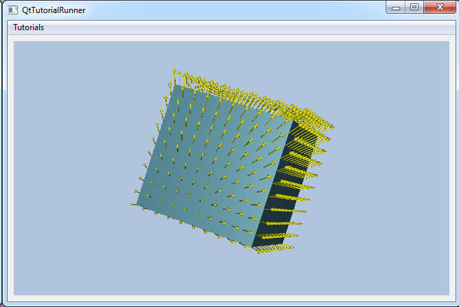
Task: Open the Tutorials menu
Action: (29, 27)
